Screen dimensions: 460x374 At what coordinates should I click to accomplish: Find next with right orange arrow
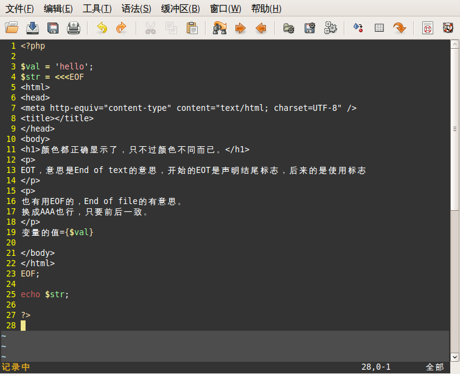coord(240,28)
